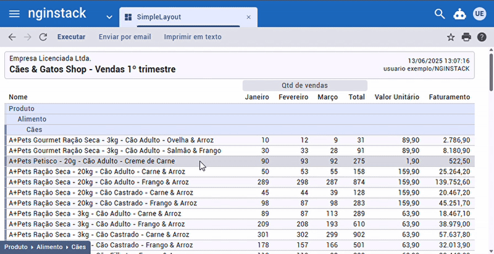Open the UE user avatar menu
Image resolution: width=494 pixels, height=254 pixels.
pos(480,14)
